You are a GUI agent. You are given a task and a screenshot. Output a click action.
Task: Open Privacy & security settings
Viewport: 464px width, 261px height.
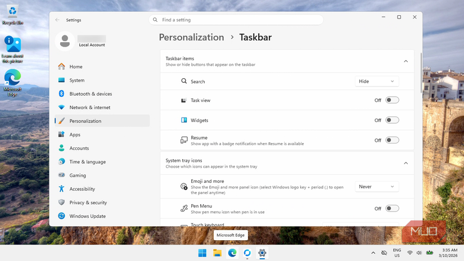[x=102, y=202]
